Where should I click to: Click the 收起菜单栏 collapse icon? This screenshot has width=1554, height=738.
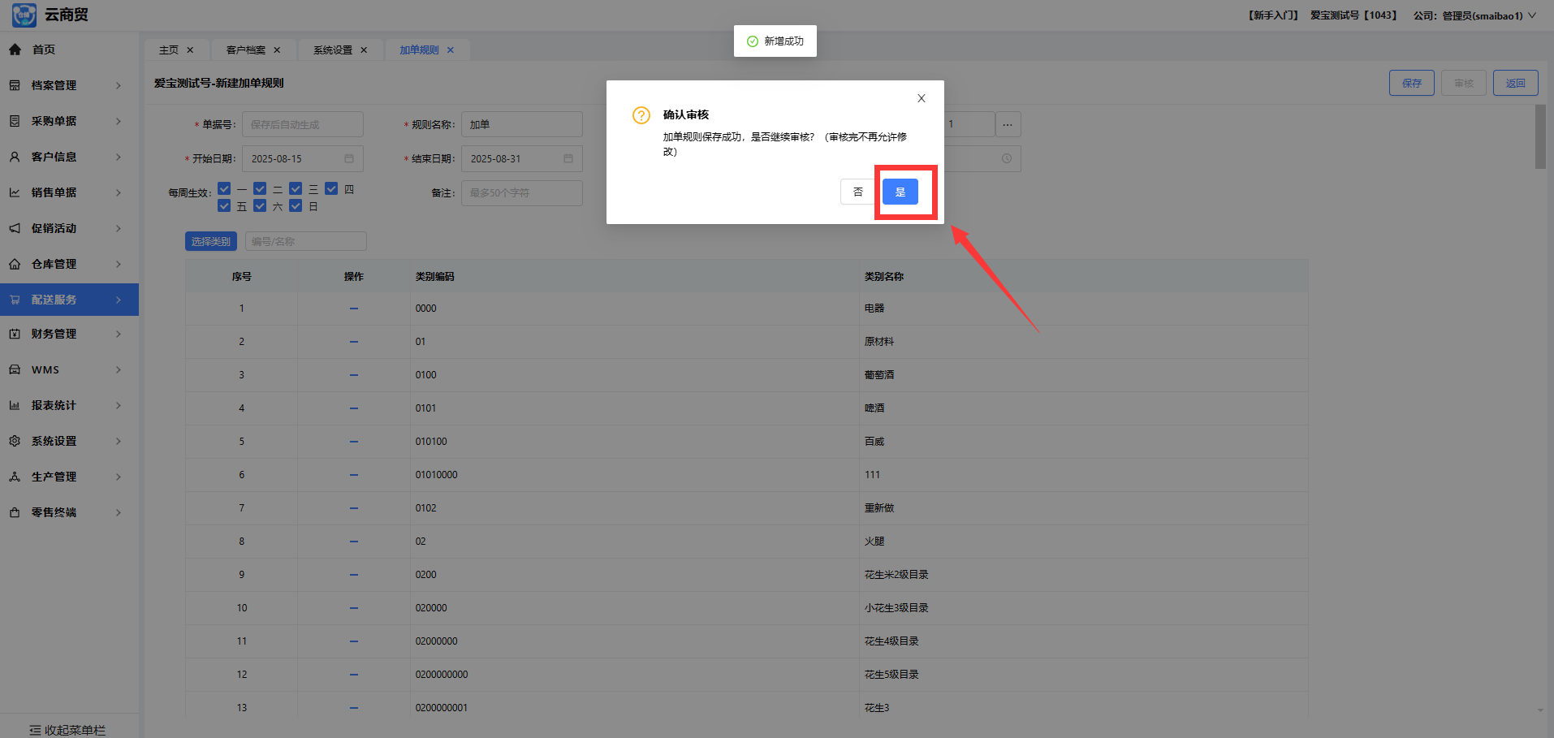click(x=35, y=730)
